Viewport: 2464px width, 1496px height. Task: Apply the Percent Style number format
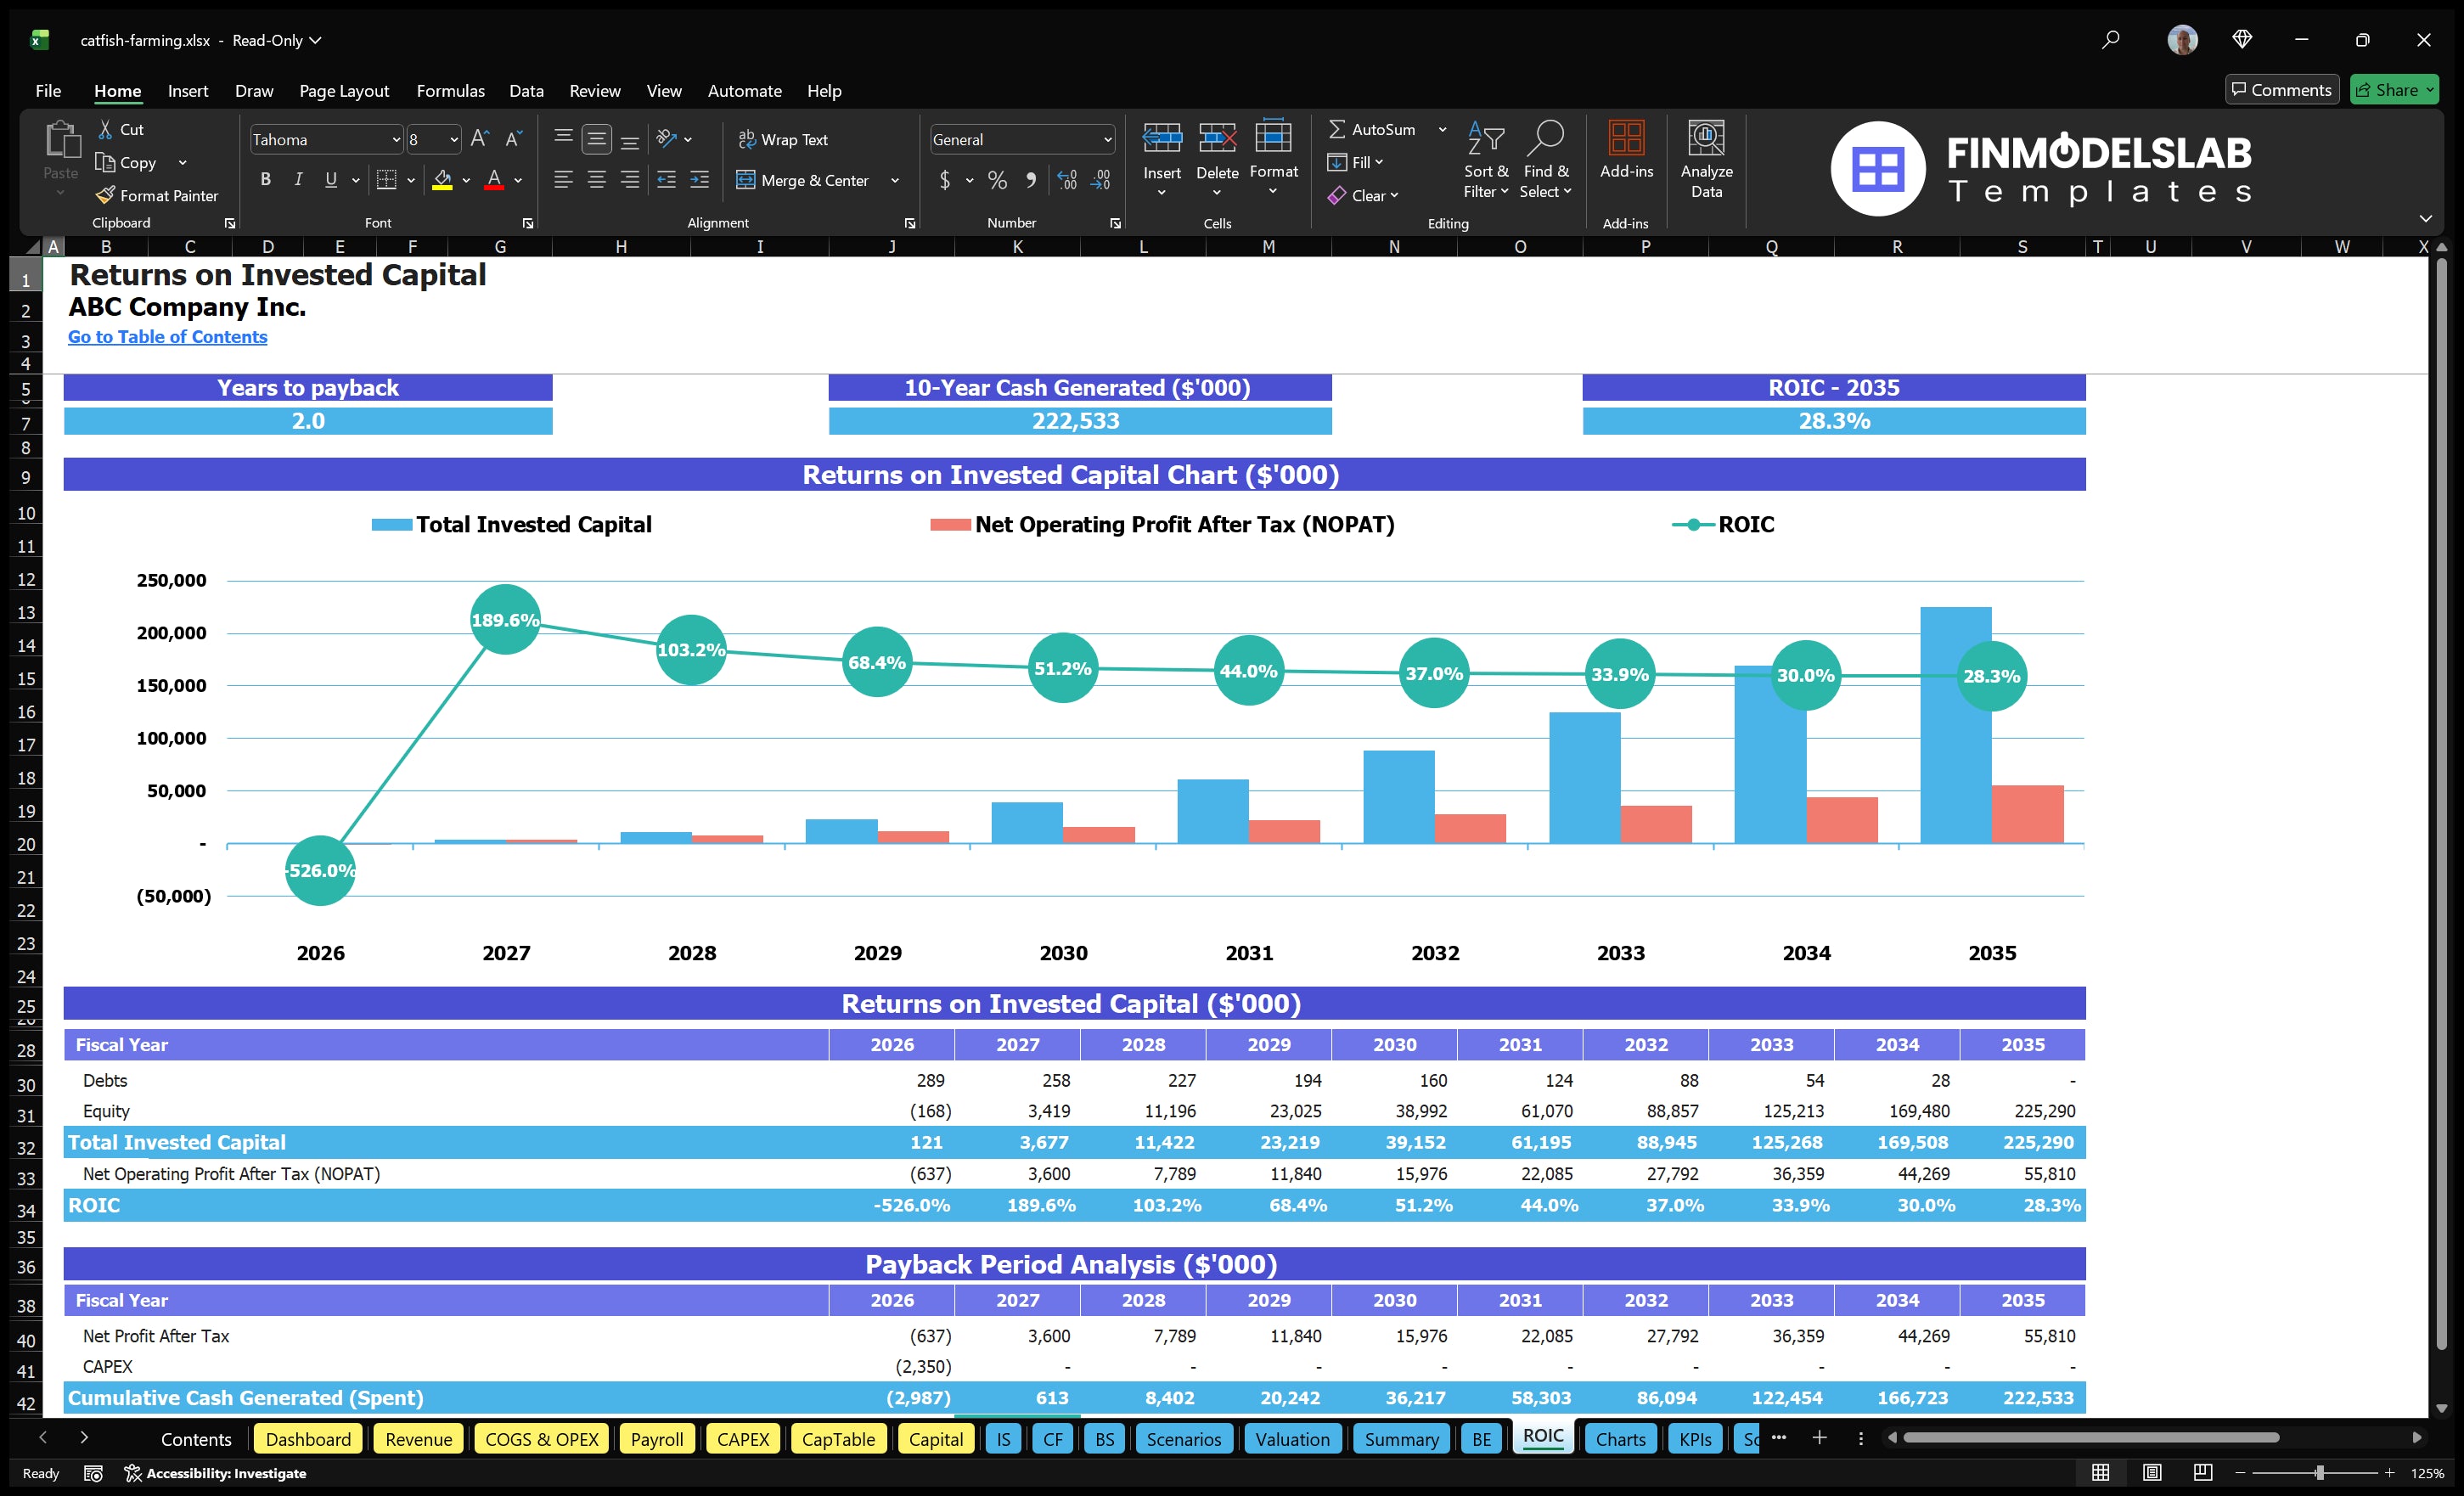click(996, 180)
